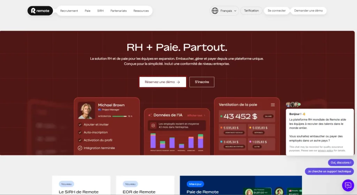This screenshot has width=357, height=195.
Task: Toggle the Ajouter et inviter checkmark
Action: pyautogui.click(x=80, y=125)
